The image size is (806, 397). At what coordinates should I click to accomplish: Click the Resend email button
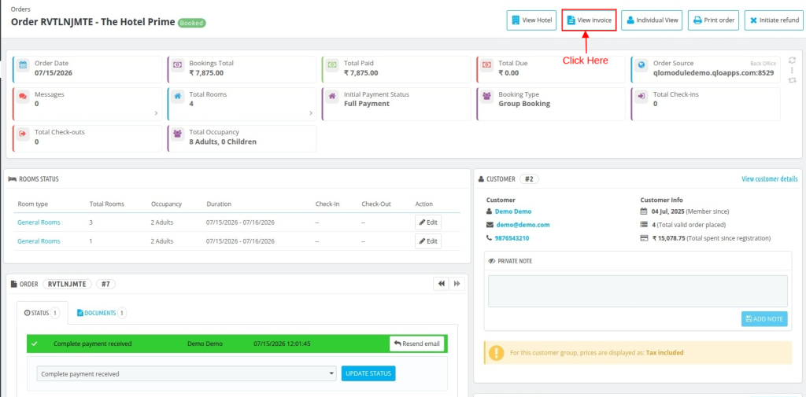[417, 344]
